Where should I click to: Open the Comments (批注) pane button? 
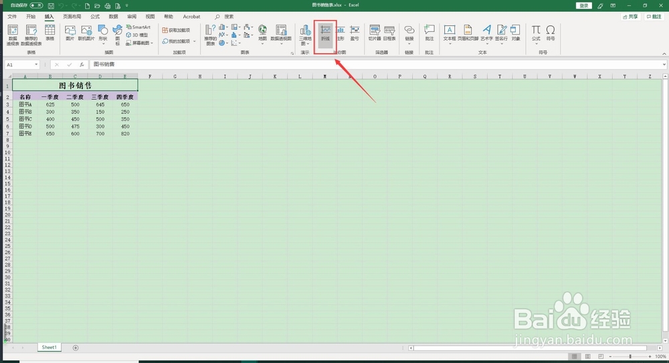(x=654, y=17)
